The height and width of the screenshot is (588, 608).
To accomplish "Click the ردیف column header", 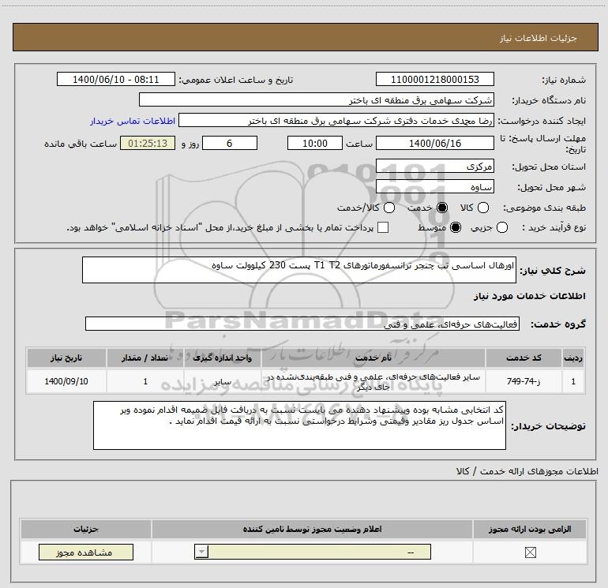I will tap(573, 358).
